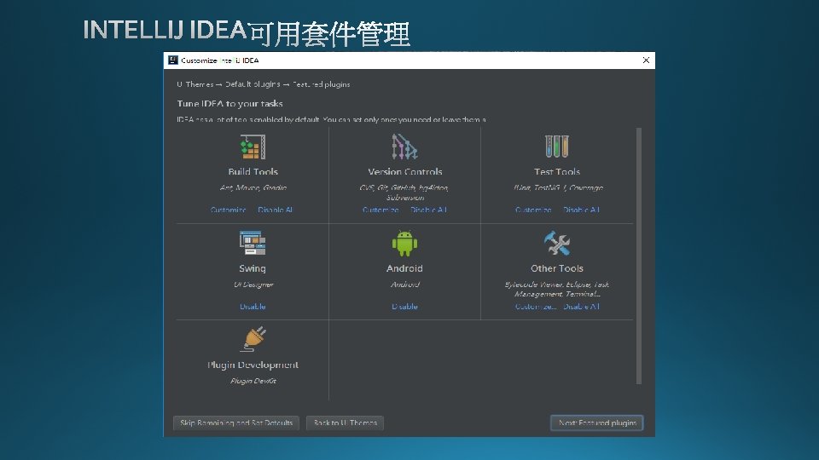The width and height of the screenshot is (819, 460).
Task: Click the Plugin Development plug icon
Action: 253,339
